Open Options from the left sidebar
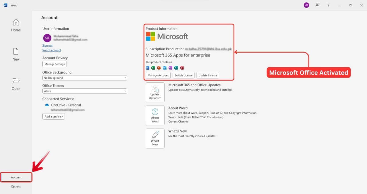This screenshot has width=367, height=194. (16, 186)
